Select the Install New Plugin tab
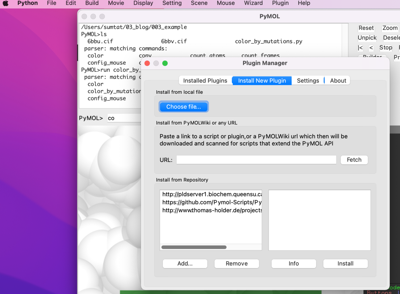This screenshot has height=294, width=400. [x=262, y=81]
